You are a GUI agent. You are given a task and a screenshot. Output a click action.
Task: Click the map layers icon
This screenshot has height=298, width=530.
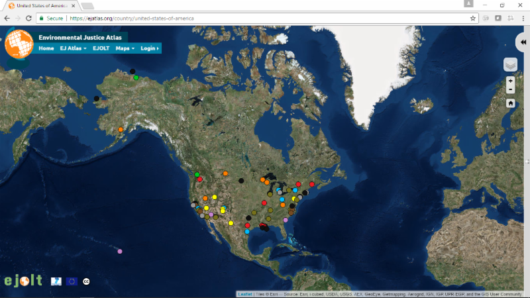click(x=510, y=64)
